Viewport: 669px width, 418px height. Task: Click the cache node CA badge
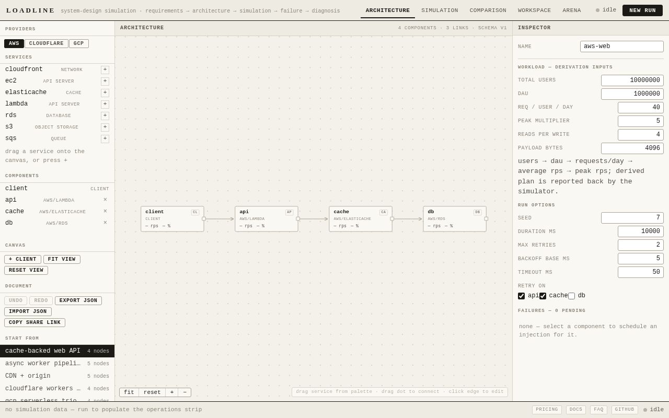tap(384, 213)
